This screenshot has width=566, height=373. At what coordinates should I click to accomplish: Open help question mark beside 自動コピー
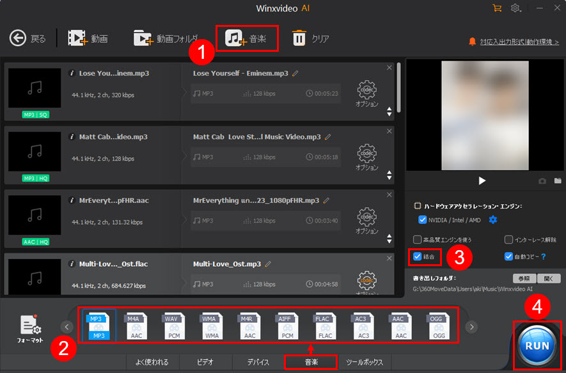click(544, 257)
